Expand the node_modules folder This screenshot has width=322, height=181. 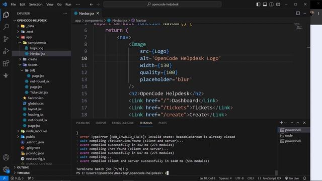pyautogui.click(x=37, y=131)
